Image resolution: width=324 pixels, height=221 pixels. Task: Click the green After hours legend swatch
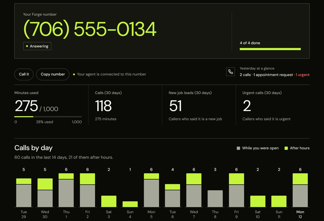(286, 148)
